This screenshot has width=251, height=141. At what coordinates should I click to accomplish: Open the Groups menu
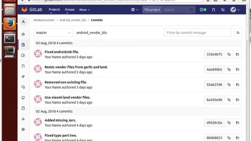tap(70, 9)
